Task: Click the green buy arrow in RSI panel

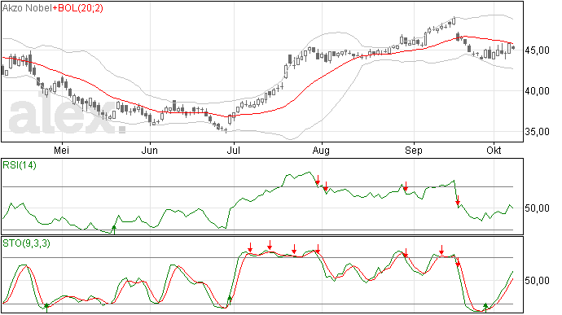Action: (x=114, y=230)
